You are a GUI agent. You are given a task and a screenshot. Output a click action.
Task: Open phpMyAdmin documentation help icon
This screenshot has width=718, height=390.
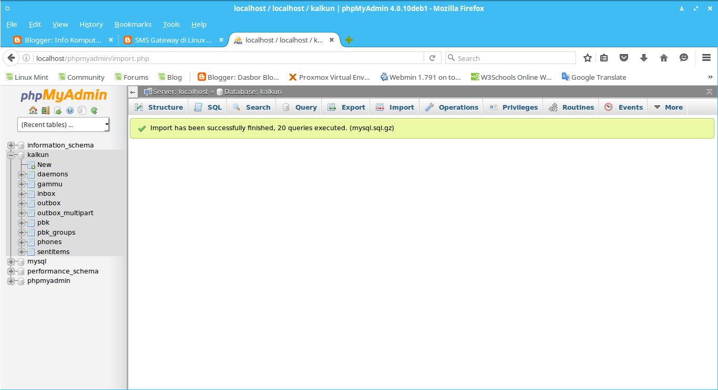[x=70, y=110]
